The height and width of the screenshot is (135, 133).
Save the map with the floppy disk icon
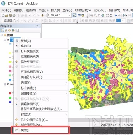coord(10,15)
